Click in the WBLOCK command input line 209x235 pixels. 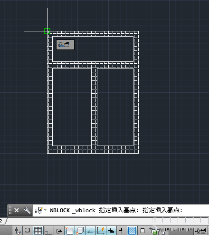tap(121, 210)
